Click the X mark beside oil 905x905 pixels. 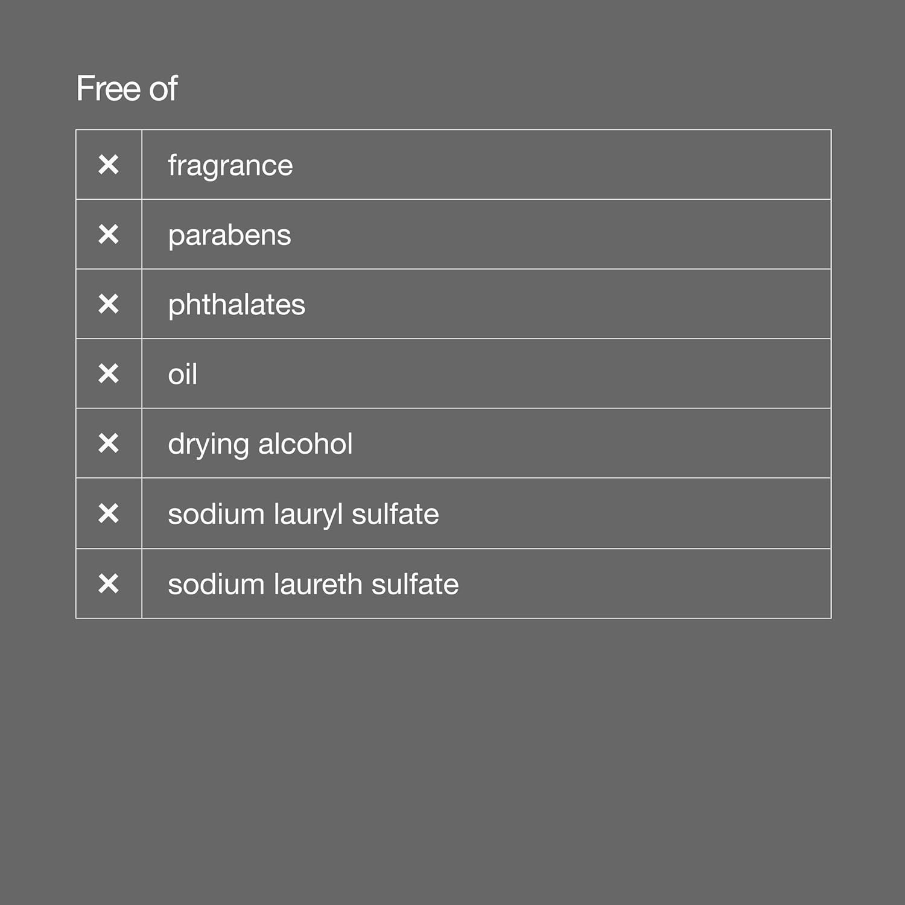pos(109,374)
